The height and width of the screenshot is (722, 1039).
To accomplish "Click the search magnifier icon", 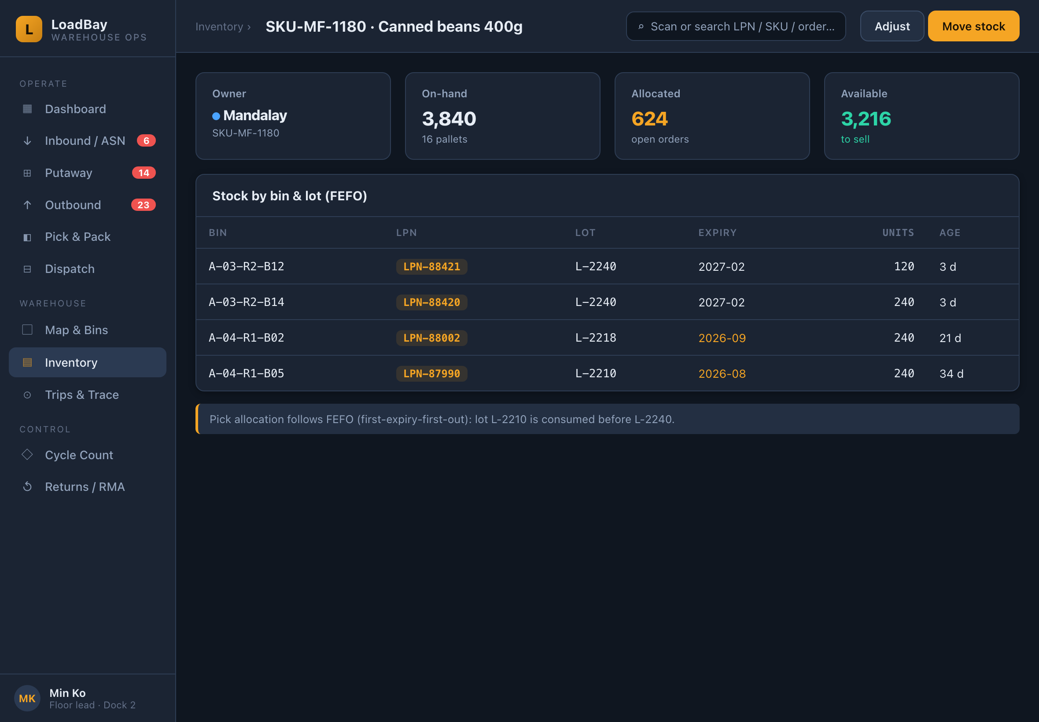I will tap(641, 27).
